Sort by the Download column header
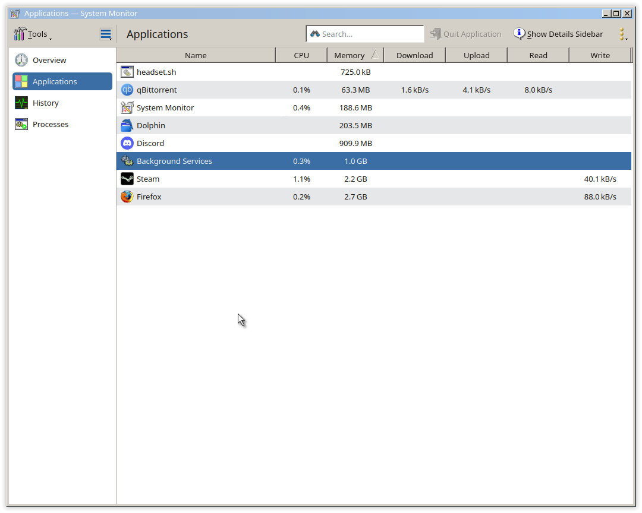The height and width of the screenshot is (513, 642). 415,55
